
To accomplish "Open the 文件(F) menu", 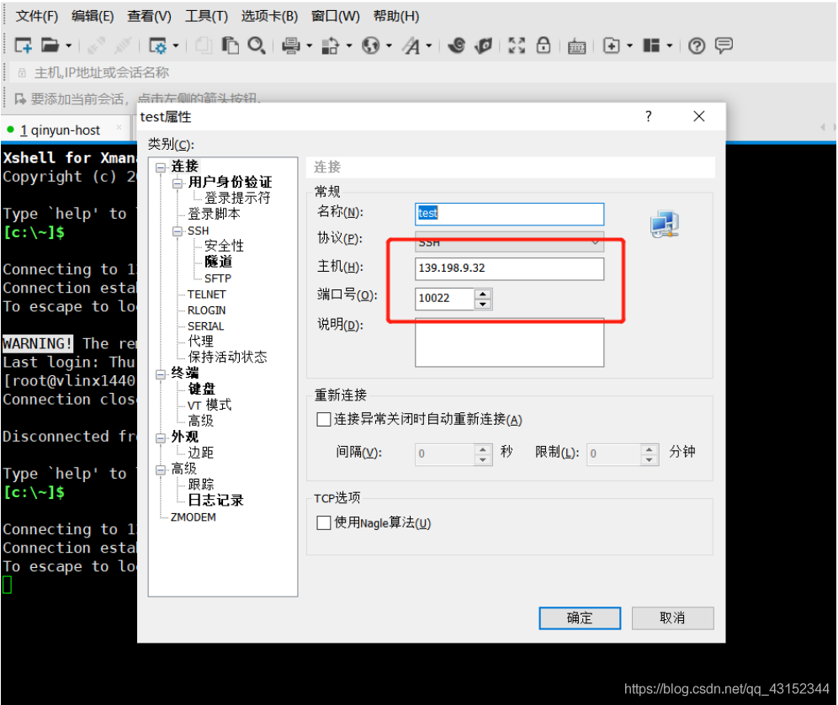I will 37,16.
